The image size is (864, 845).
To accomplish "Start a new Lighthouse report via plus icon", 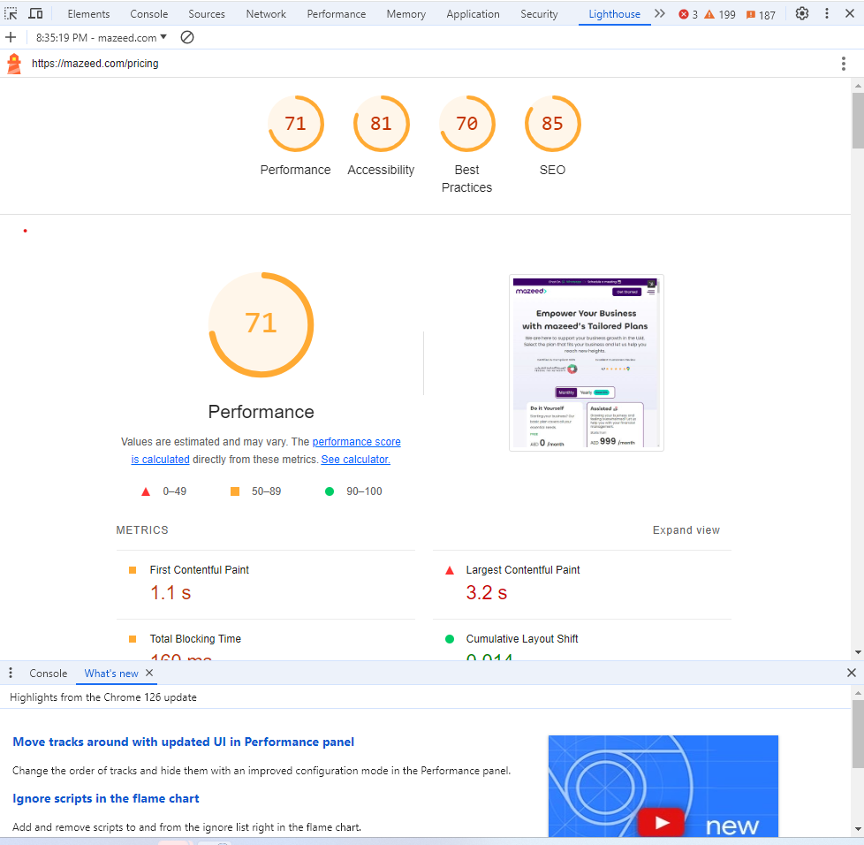I will 10,37.
